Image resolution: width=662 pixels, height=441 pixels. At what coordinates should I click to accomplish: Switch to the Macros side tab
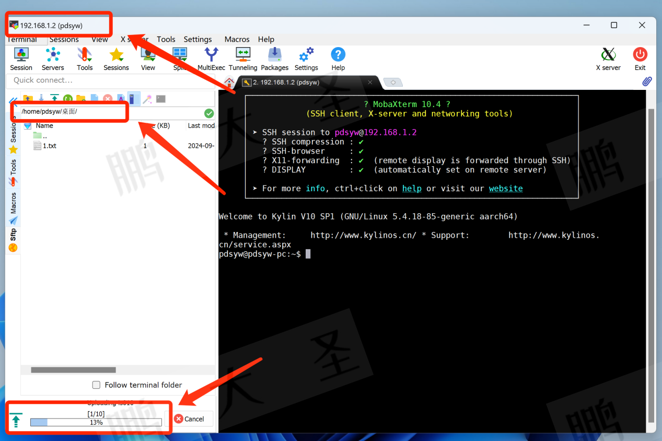click(13, 208)
